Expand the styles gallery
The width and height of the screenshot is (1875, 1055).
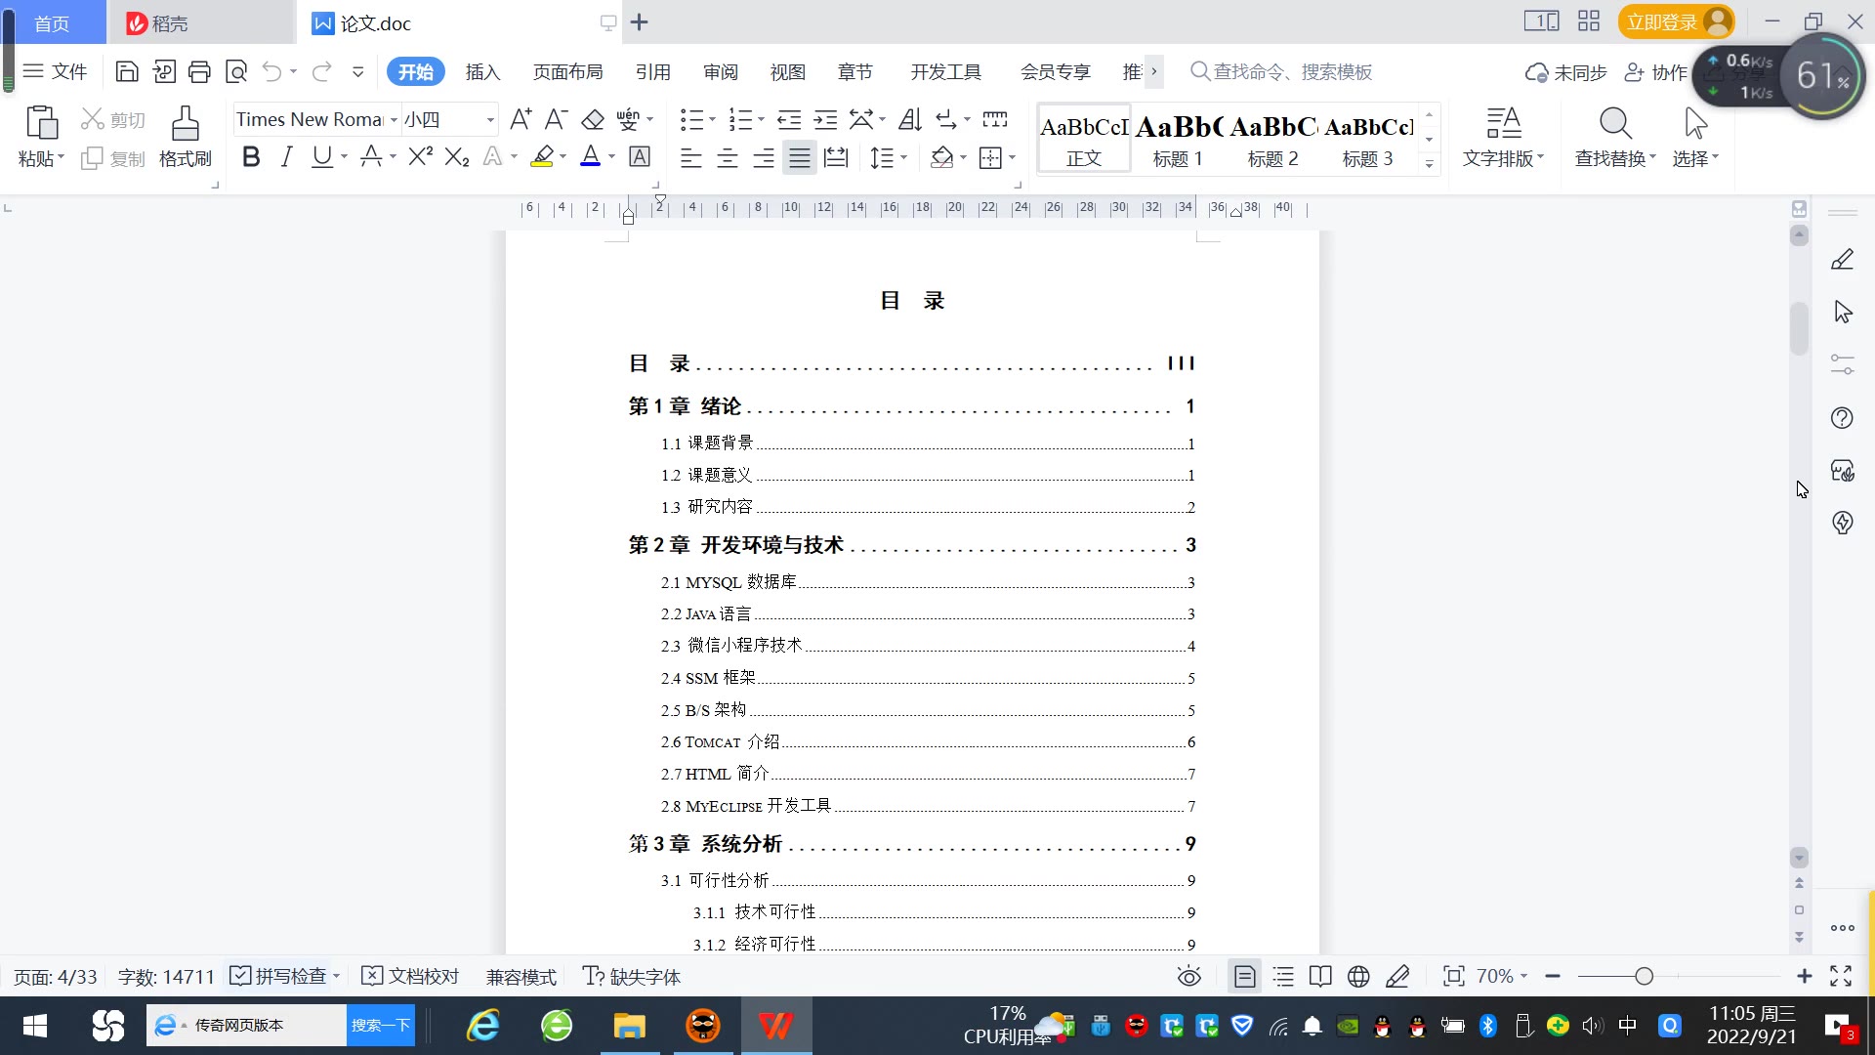[x=1429, y=163]
